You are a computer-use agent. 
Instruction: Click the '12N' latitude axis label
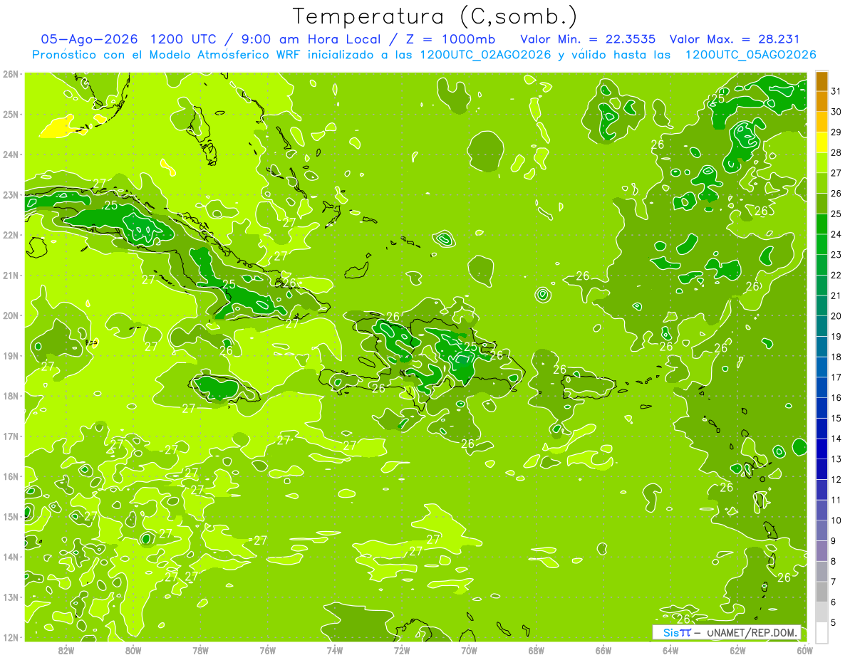11,637
